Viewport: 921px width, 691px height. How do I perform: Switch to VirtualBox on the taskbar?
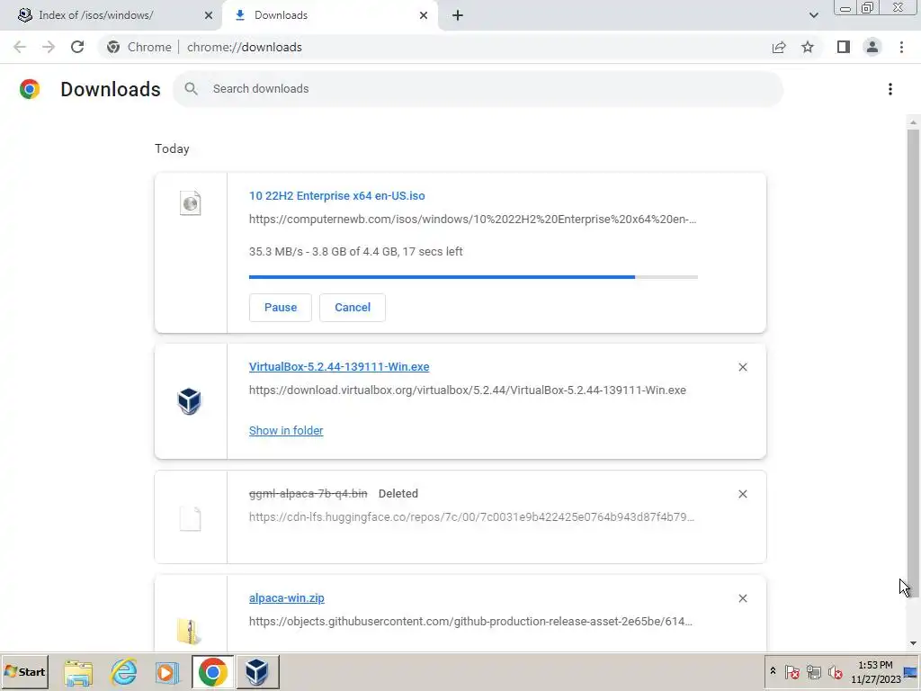coord(257,671)
